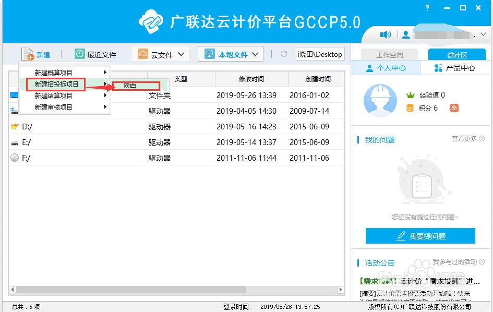
Task: Open the 产品中心 tab
Action: (454, 68)
